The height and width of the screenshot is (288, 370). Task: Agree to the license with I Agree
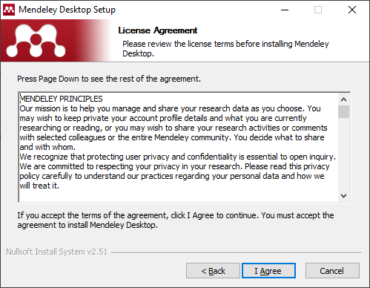click(268, 271)
